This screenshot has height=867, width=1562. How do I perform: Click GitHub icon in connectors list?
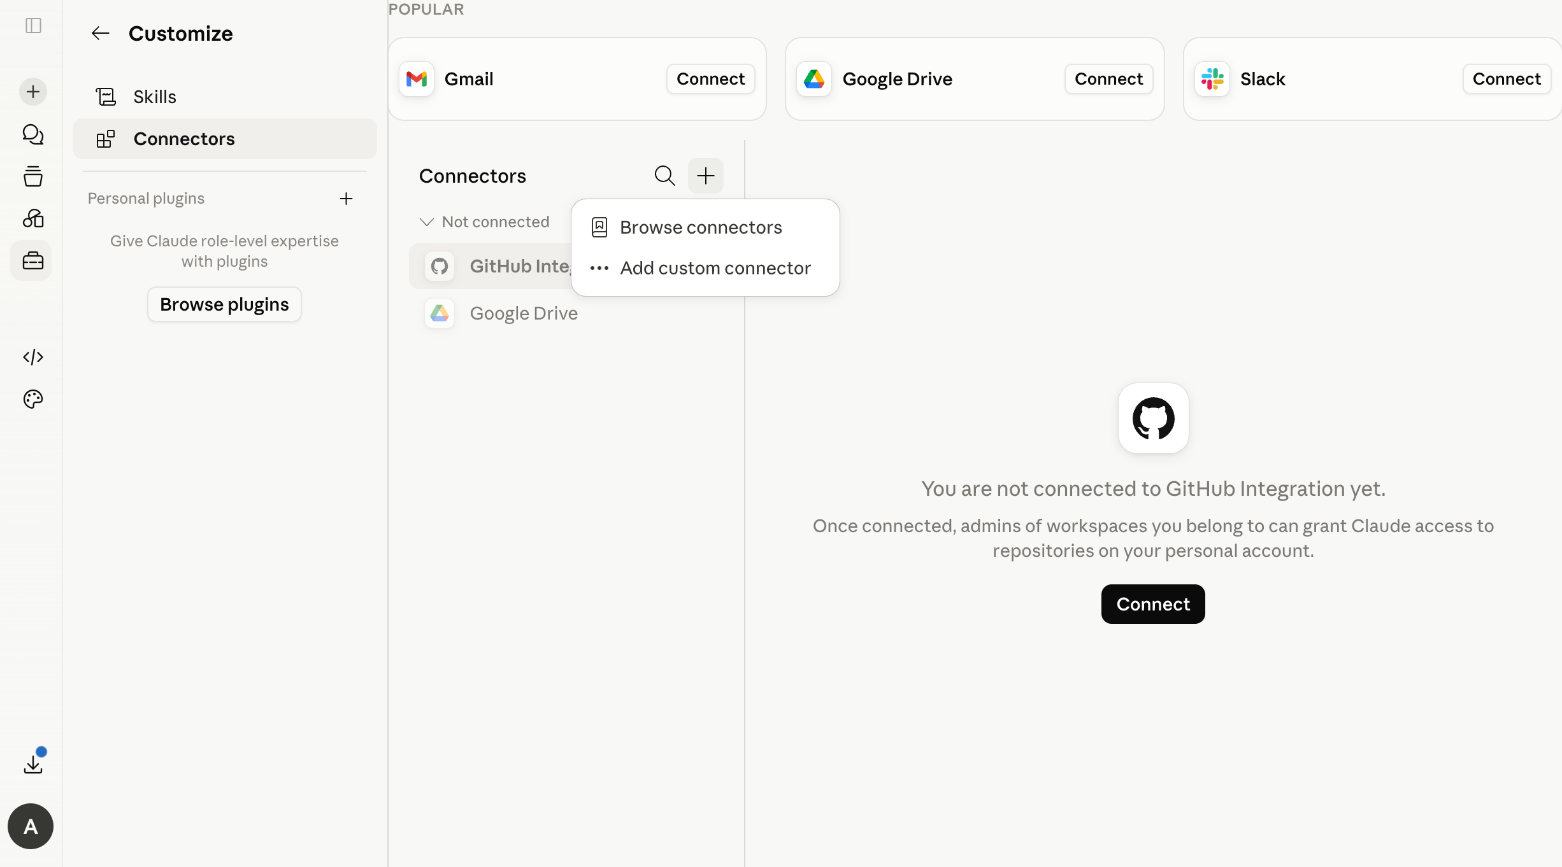pos(440,266)
